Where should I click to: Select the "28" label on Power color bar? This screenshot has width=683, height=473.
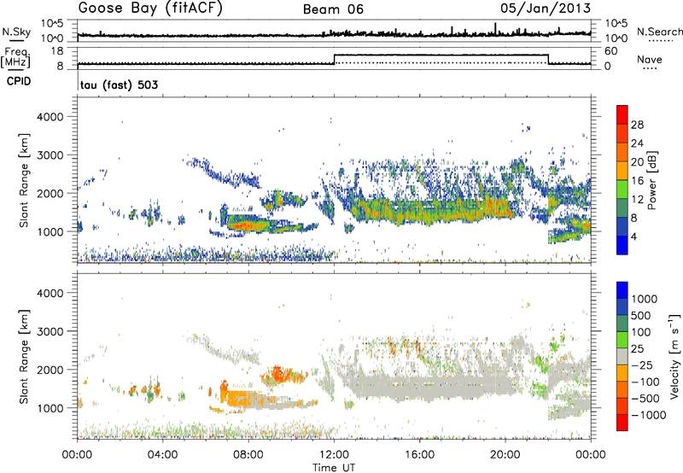637,125
